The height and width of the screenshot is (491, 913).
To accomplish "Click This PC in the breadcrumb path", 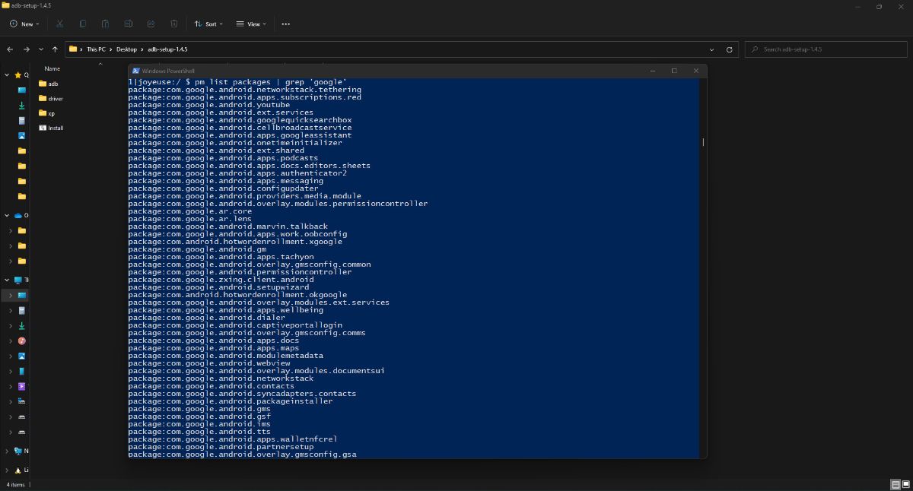I will point(96,49).
